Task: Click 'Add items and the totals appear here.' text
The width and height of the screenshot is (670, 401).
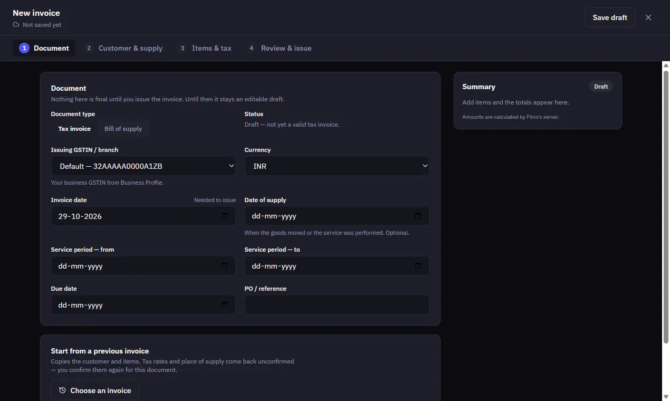Action: point(515,102)
